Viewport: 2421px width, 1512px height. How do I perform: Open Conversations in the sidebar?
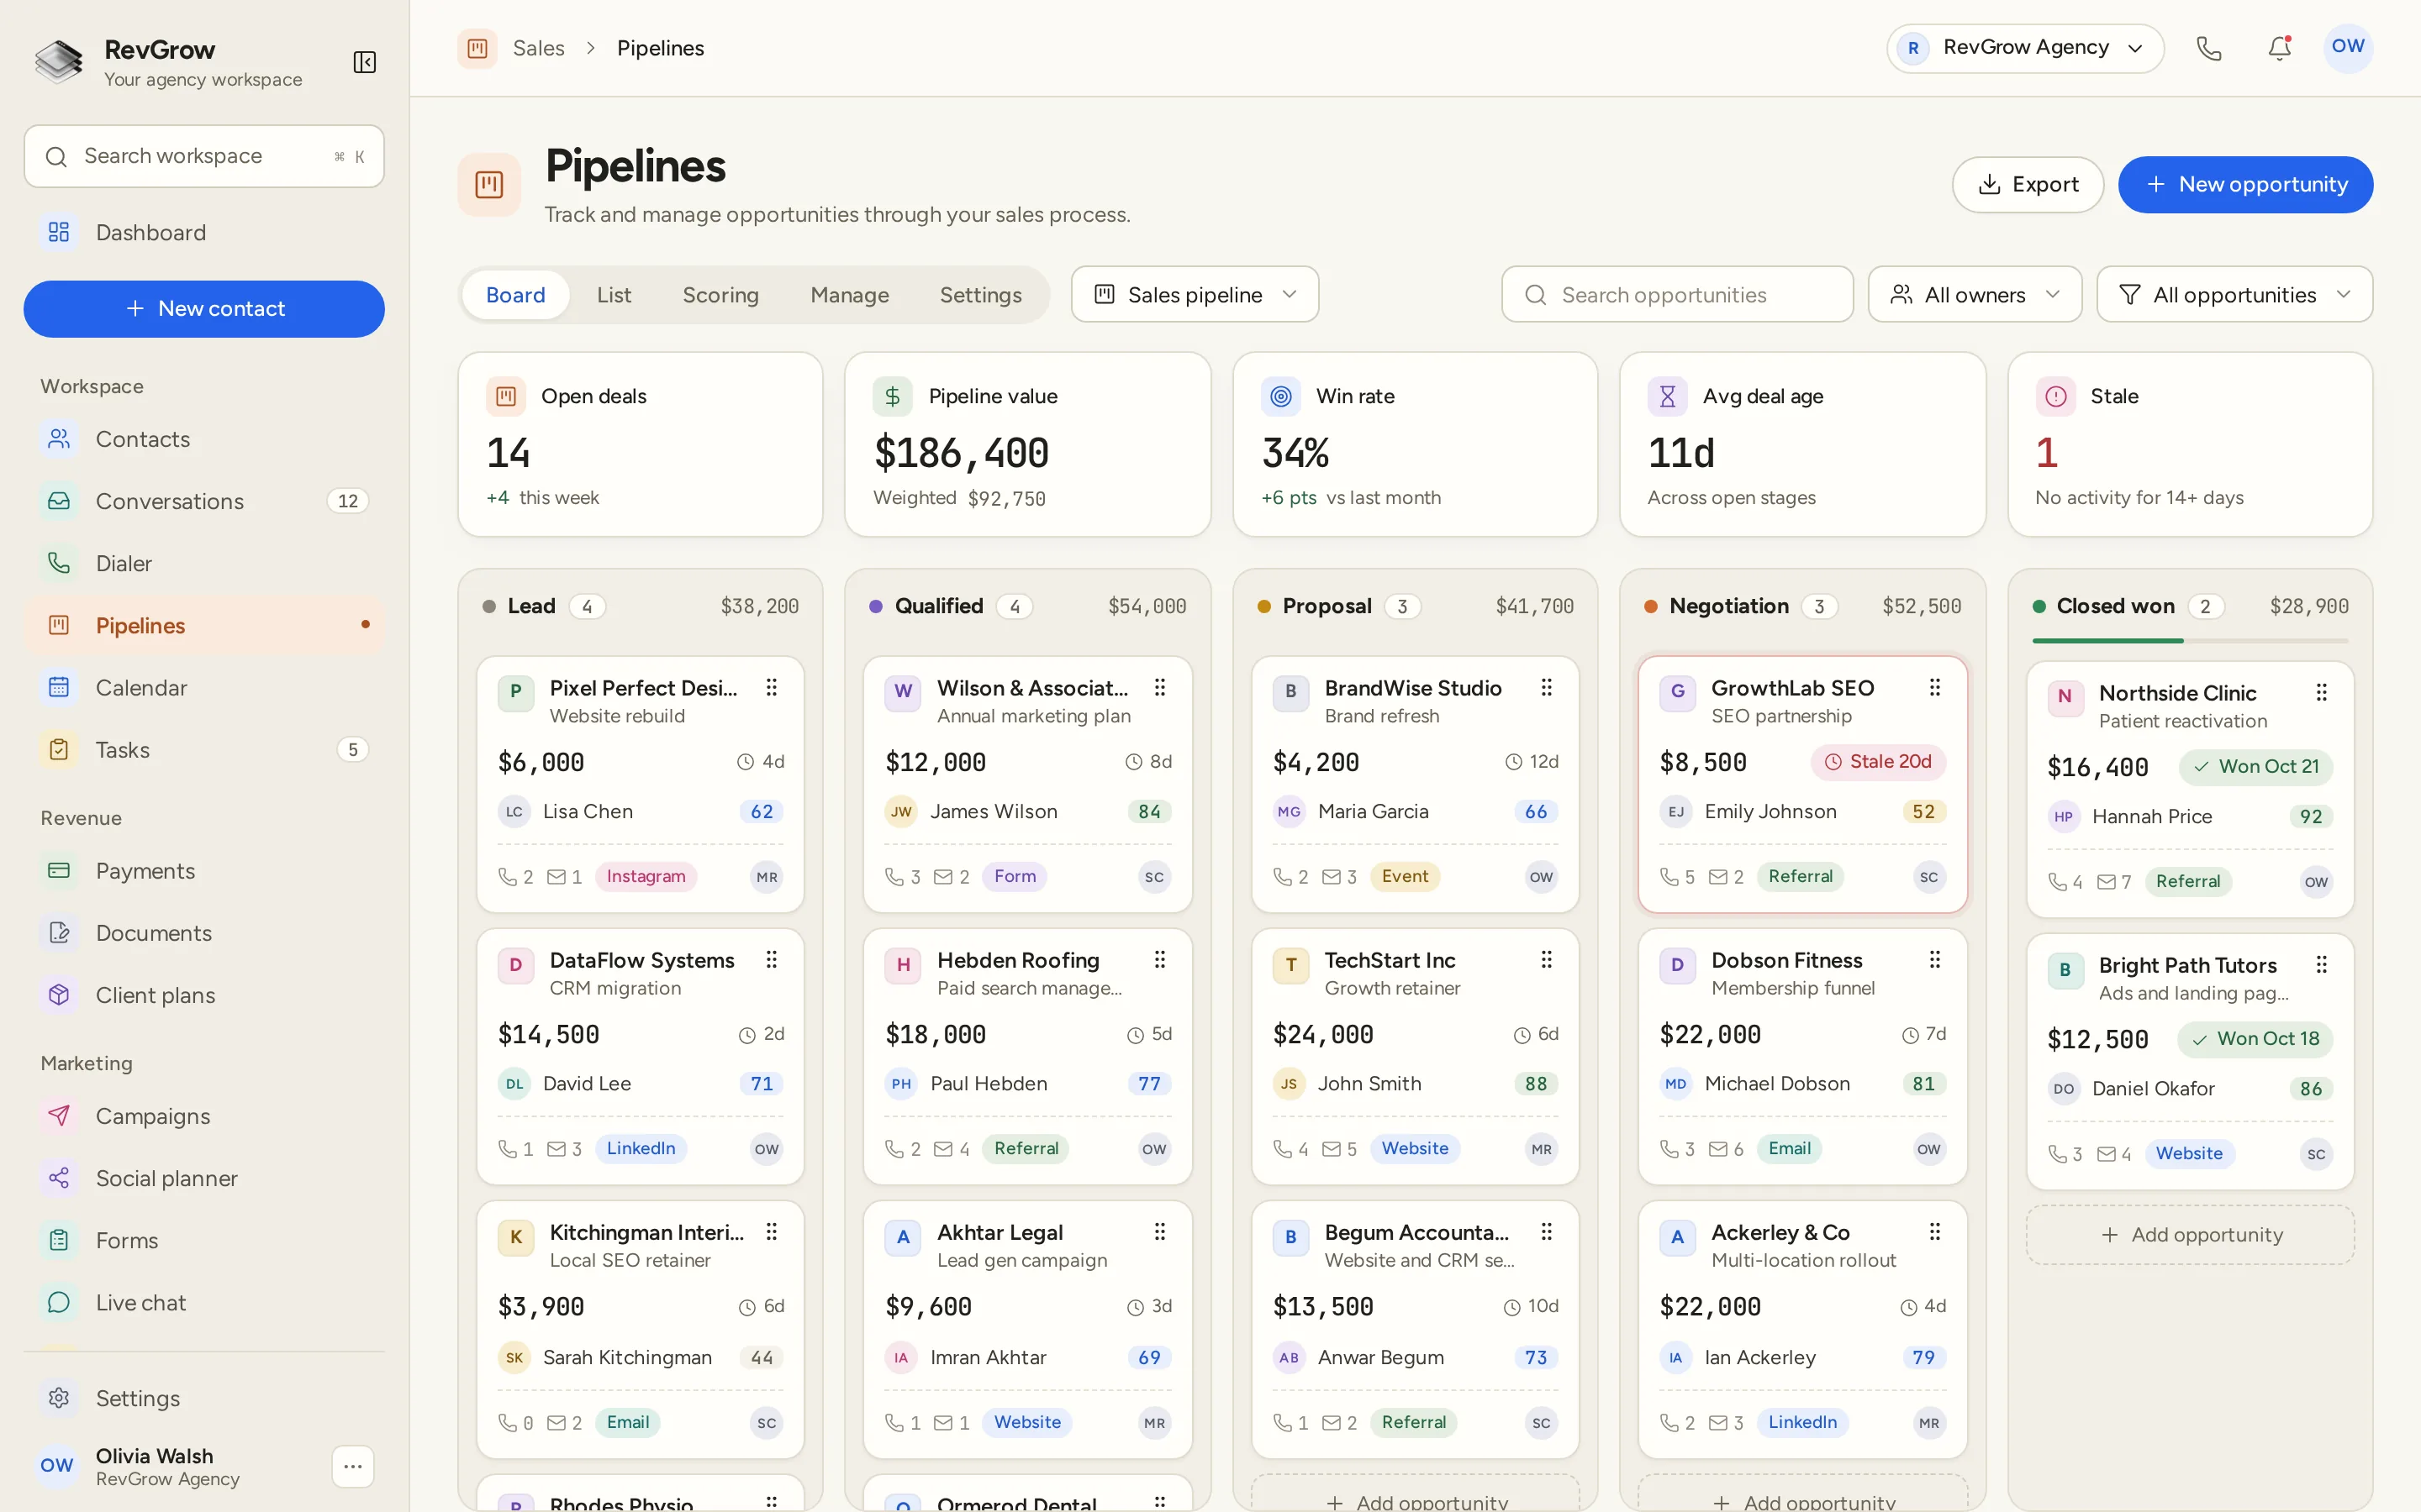point(204,501)
